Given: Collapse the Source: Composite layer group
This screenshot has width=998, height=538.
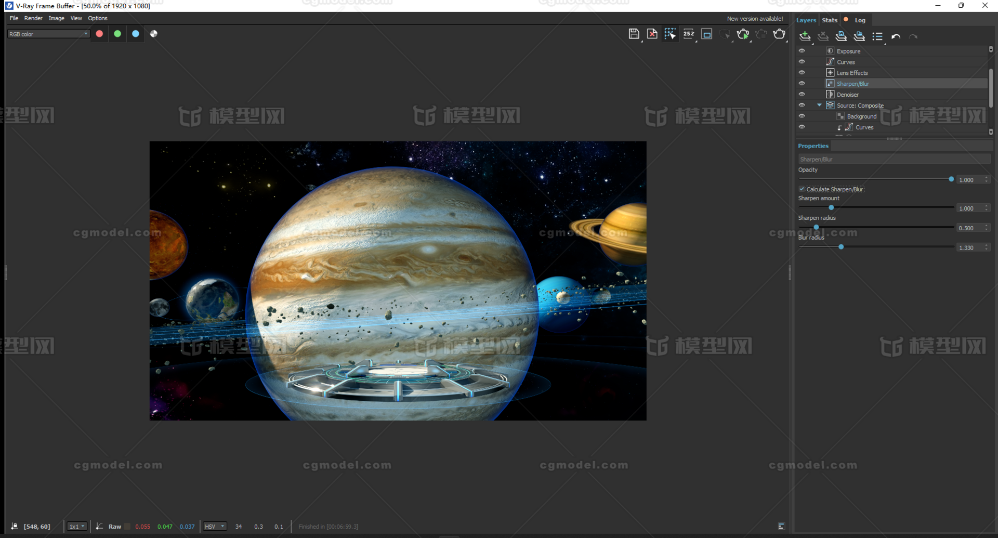Looking at the screenshot, I should [x=820, y=105].
